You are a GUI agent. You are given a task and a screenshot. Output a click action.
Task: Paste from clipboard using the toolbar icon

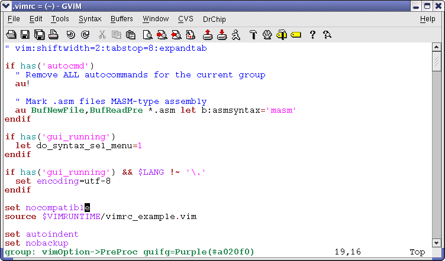[x=131, y=35]
